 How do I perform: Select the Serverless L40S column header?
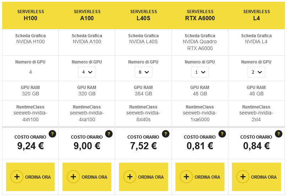point(143,15)
